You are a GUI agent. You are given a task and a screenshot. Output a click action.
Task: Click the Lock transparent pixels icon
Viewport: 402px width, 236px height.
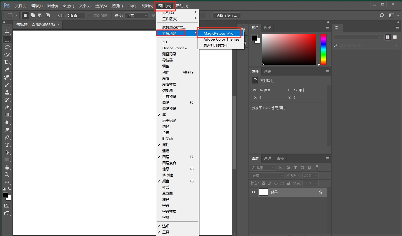point(263,183)
